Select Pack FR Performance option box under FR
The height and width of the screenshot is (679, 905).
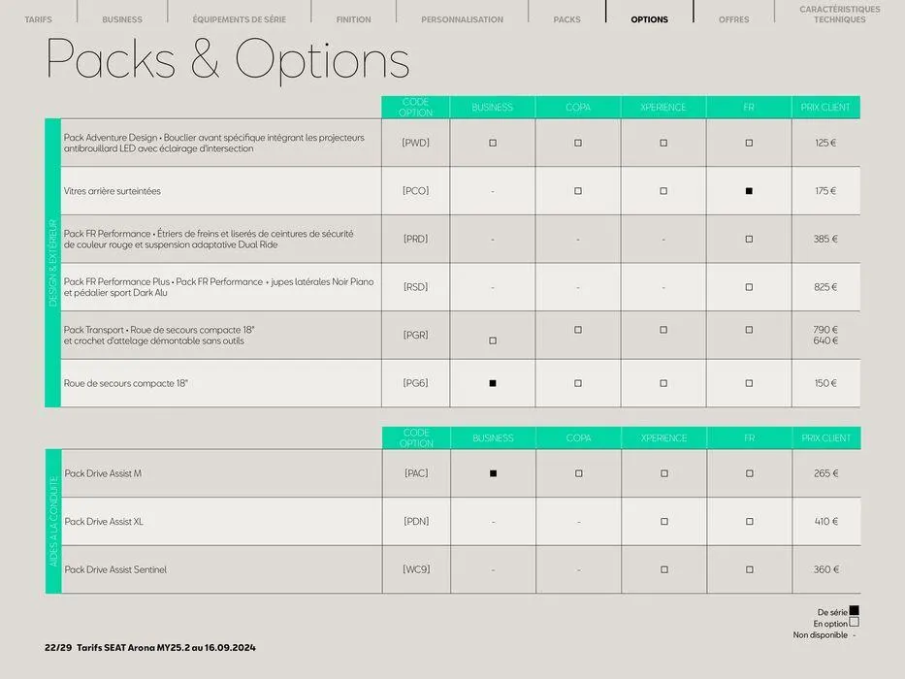click(749, 239)
